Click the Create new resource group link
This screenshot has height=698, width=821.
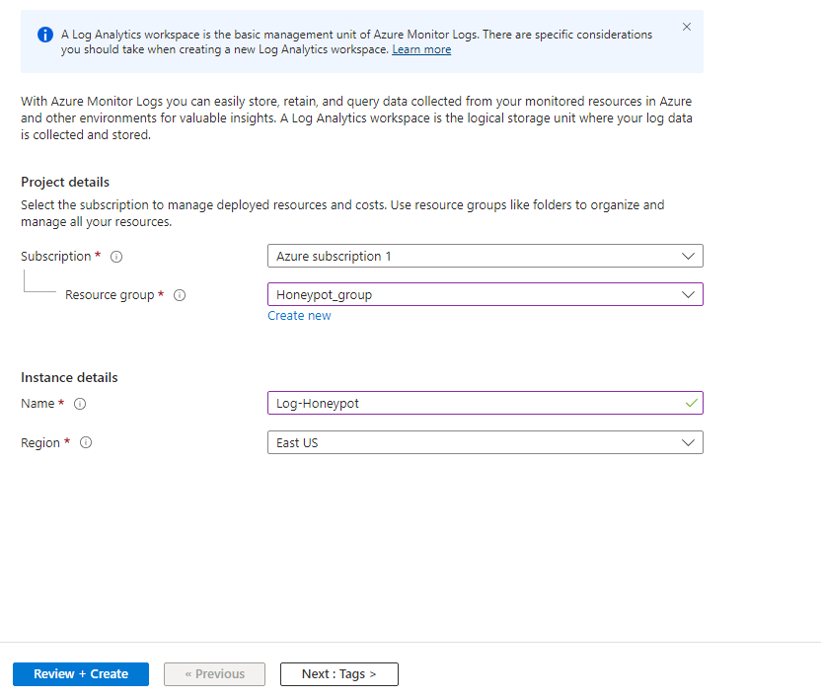299,316
